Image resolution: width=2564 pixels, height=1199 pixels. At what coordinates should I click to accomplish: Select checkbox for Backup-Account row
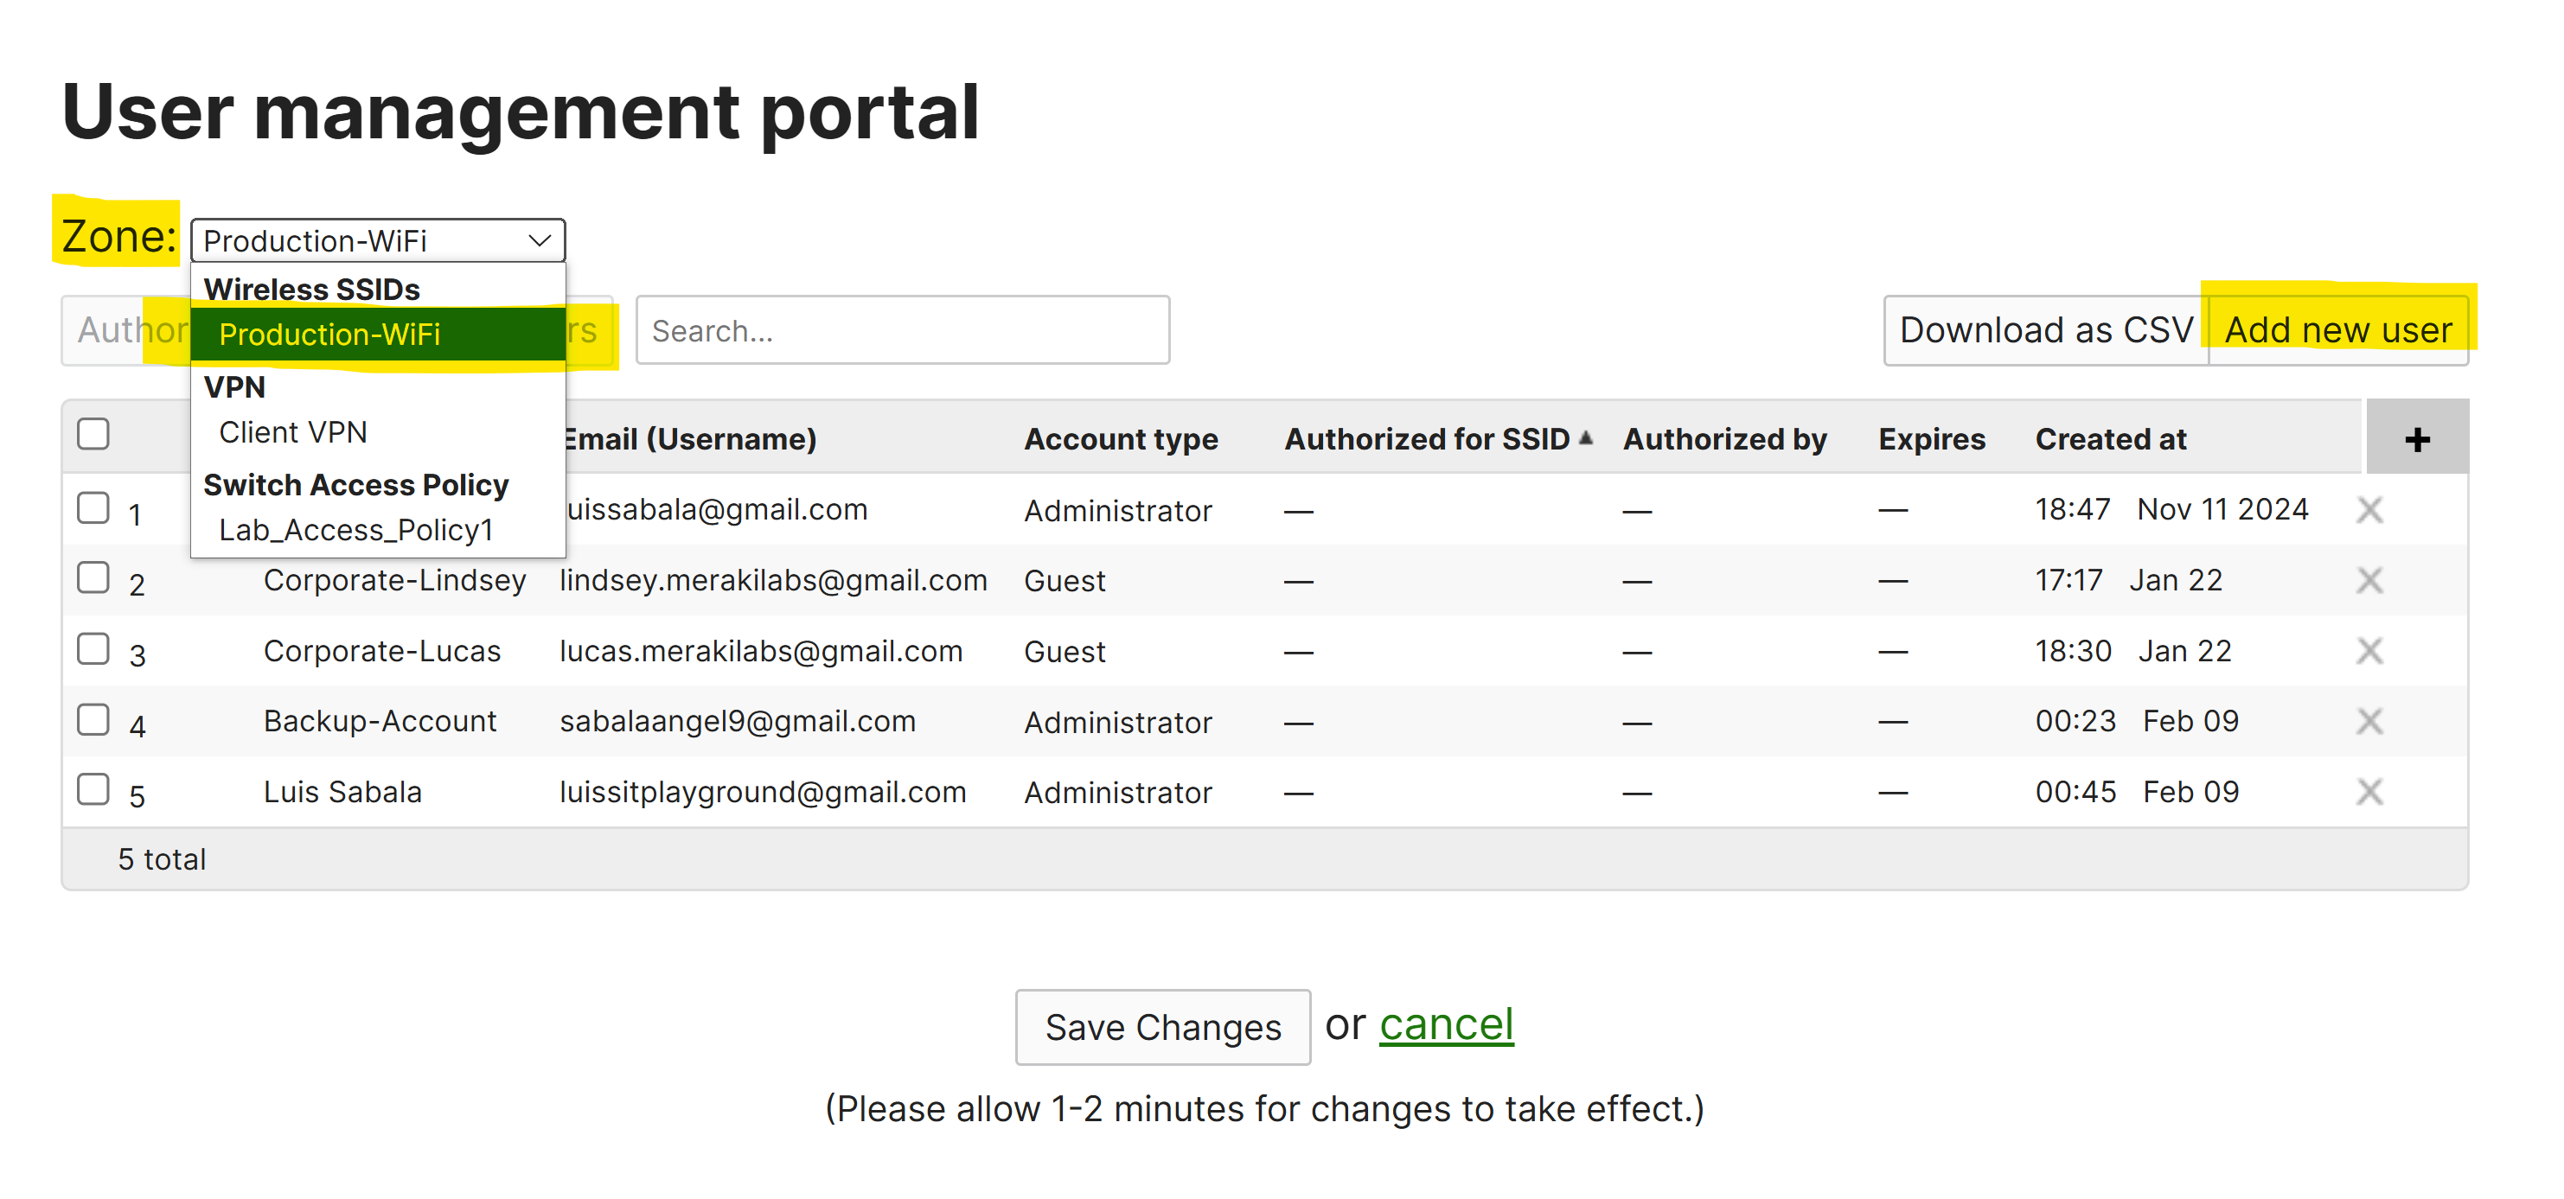tap(93, 718)
